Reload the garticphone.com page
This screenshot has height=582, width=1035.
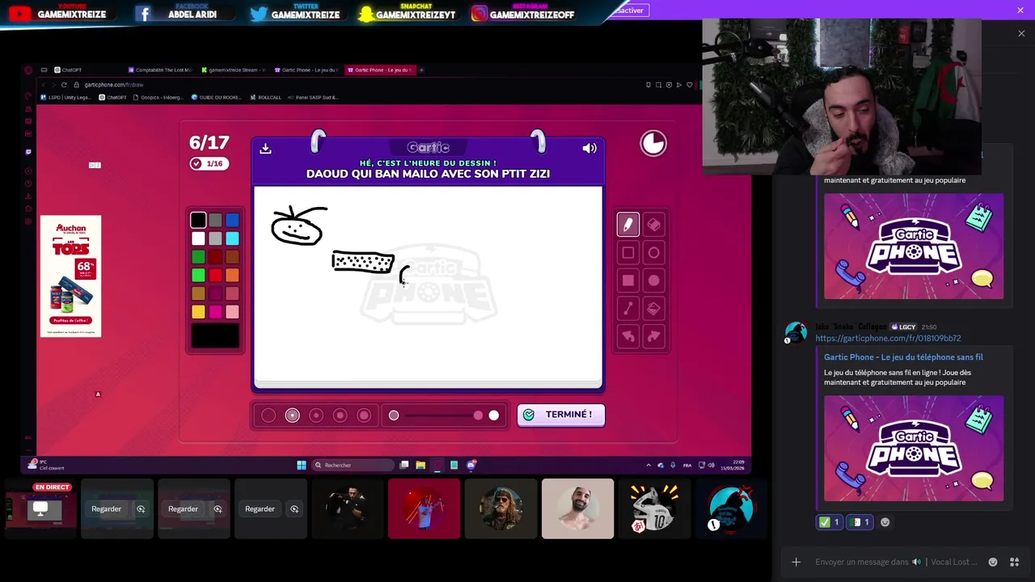click(64, 85)
